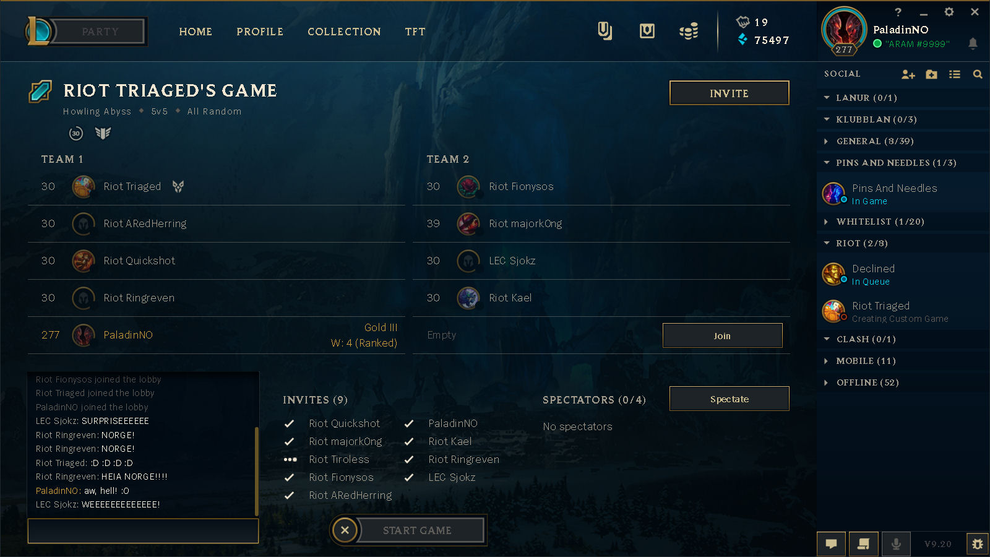Go to the COLLECTION tab

click(x=344, y=32)
